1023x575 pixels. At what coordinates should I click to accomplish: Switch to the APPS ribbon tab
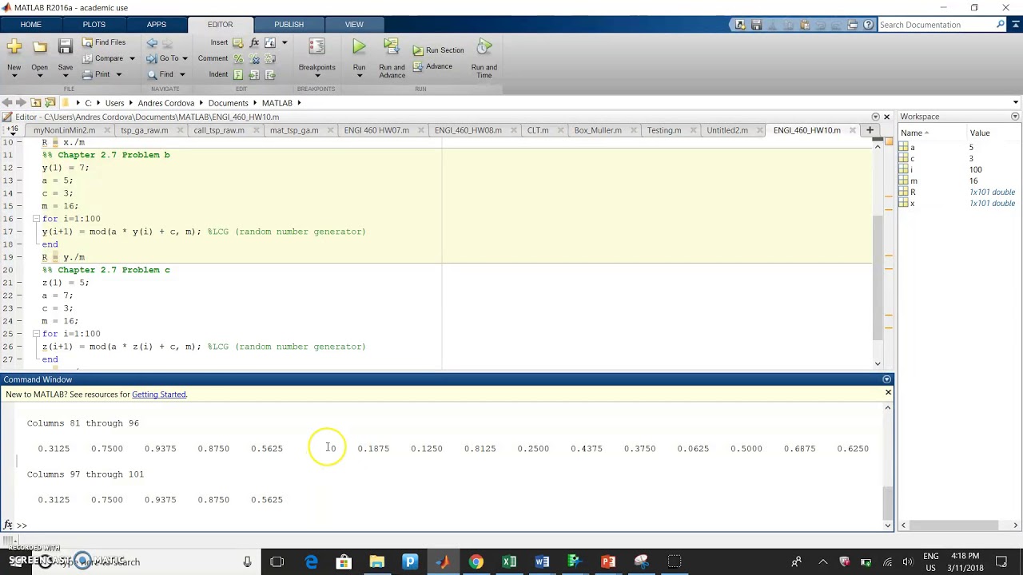(x=157, y=25)
